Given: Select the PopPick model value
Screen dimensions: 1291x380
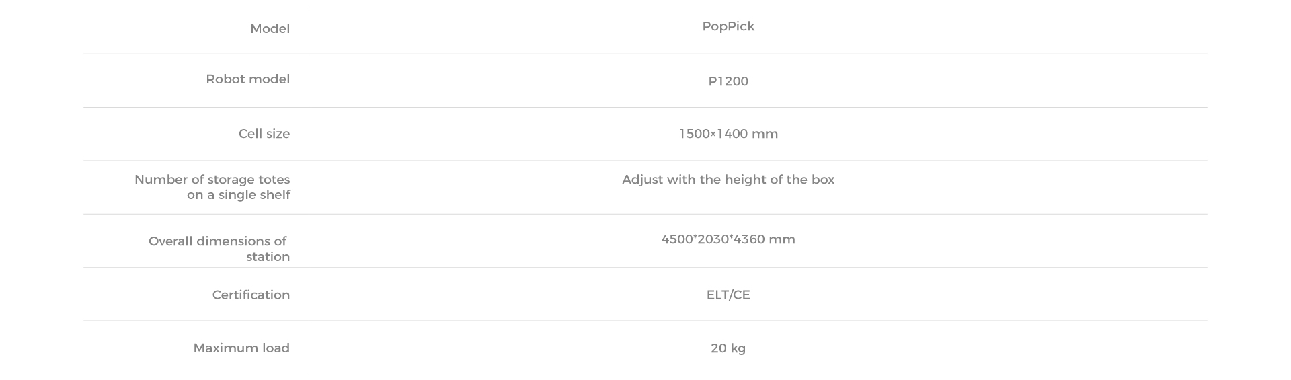Looking at the screenshot, I should [728, 26].
